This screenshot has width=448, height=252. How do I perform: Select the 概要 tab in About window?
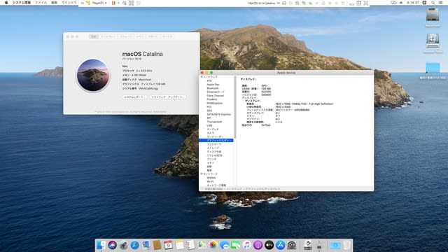tap(93, 36)
